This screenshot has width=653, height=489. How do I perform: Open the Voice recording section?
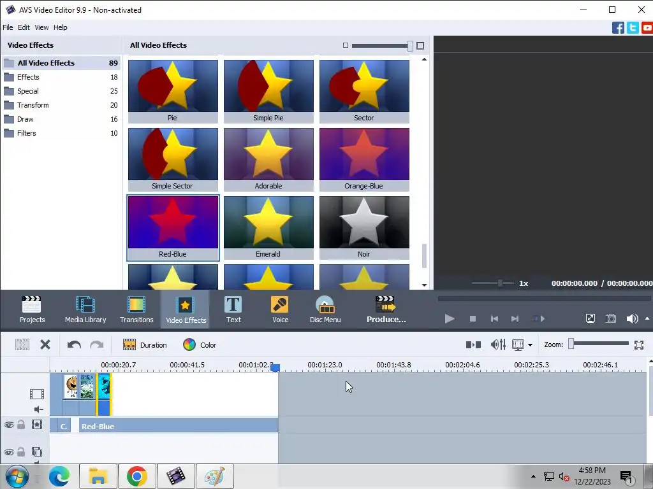click(x=281, y=309)
